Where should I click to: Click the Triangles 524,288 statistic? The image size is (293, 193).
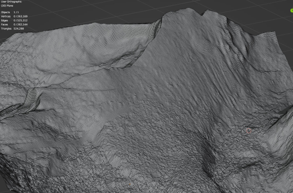pyautogui.click(x=13, y=29)
